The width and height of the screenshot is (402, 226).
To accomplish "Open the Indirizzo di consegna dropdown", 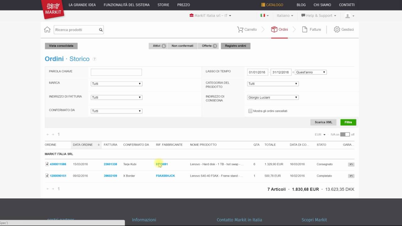I will click(273, 97).
